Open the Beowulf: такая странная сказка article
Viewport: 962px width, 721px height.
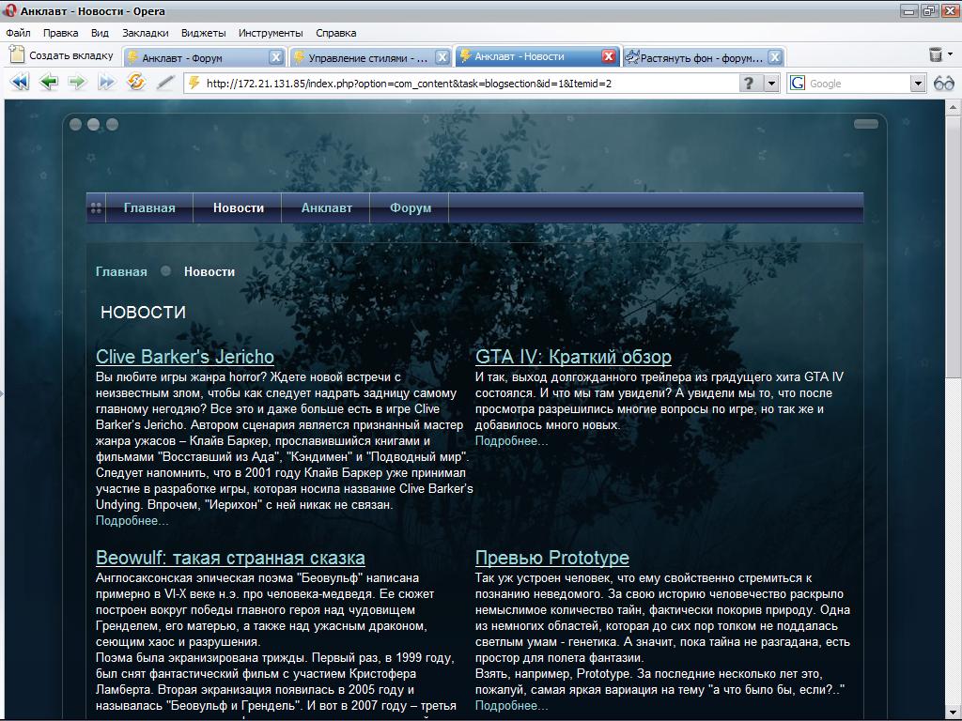click(x=230, y=558)
